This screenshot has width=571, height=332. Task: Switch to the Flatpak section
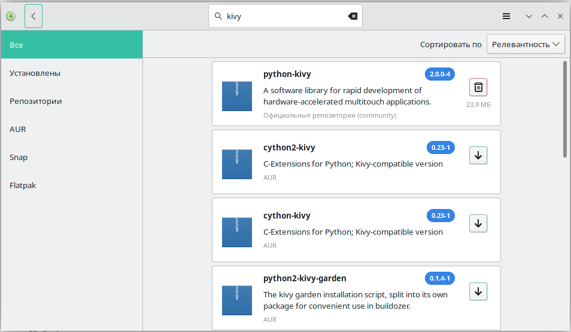pyautogui.click(x=71, y=185)
